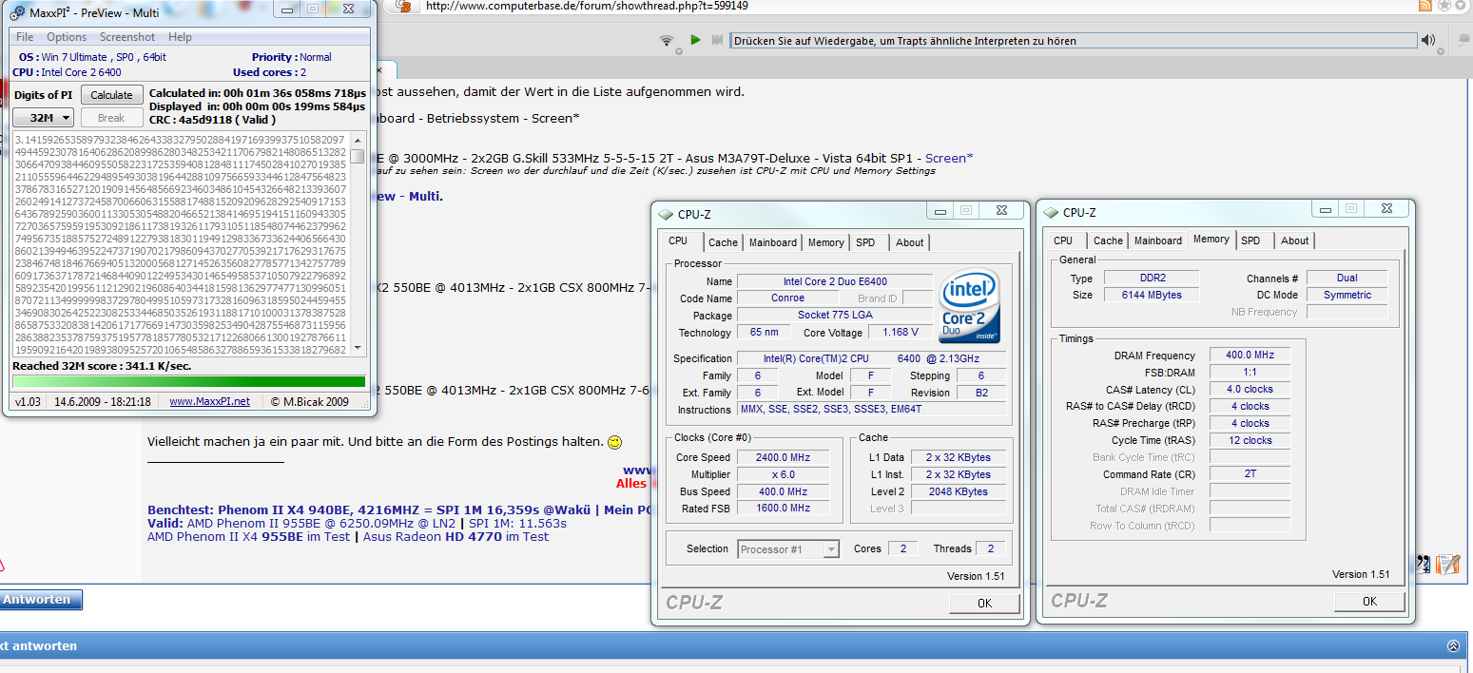
Task: Open the 32M digits dropdown
Action: point(43,118)
